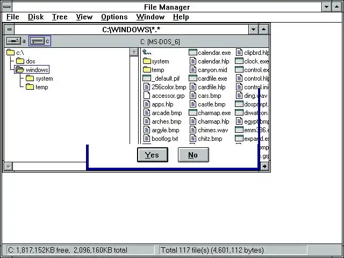Image resolution: width=344 pixels, height=258 pixels.
Task: Open the Help menu
Action: (x=181, y=17)
